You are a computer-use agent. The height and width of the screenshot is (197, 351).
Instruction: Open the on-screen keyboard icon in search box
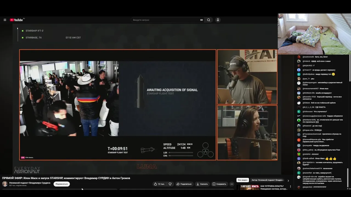[x=202, y=20]
